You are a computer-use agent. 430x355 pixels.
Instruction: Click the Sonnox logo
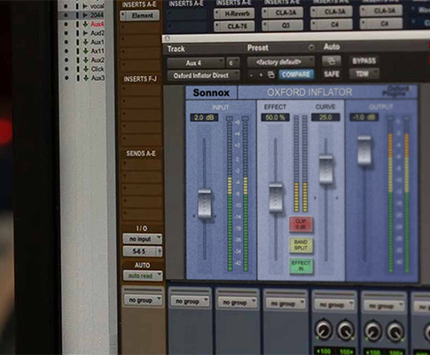(211, 92)
